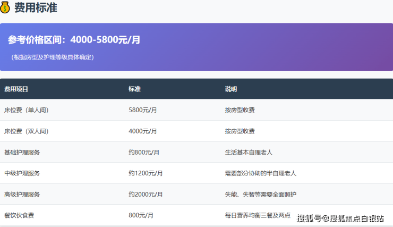Select the 中级护理服务 row label

22,173
